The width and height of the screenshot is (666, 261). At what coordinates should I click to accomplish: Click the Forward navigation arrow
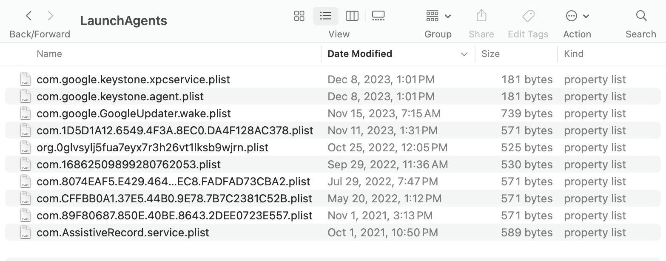click(51, 16)
